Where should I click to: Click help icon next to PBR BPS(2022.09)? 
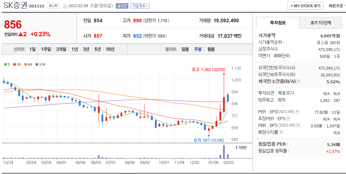pos(298,126)
